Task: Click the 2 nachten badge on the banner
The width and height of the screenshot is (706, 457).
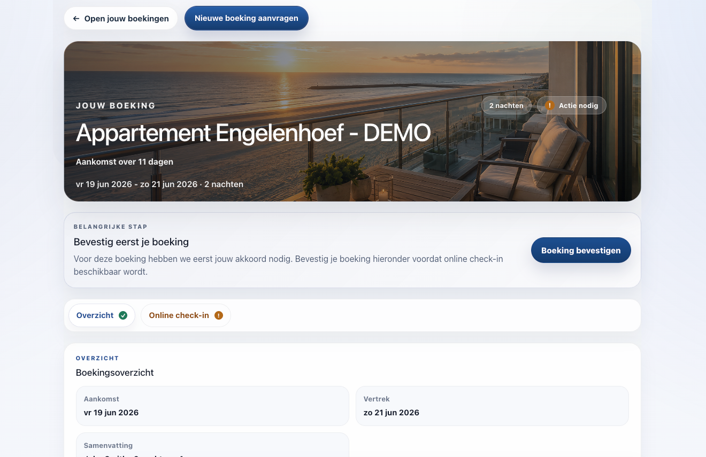Action: click(x=507, y=105)
